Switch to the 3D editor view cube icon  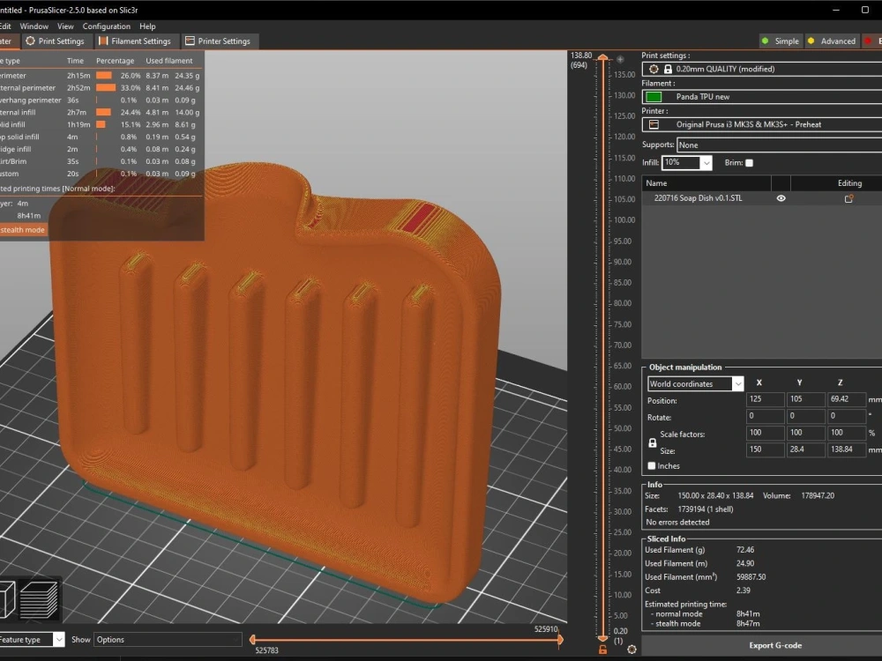tap(7, 599)
